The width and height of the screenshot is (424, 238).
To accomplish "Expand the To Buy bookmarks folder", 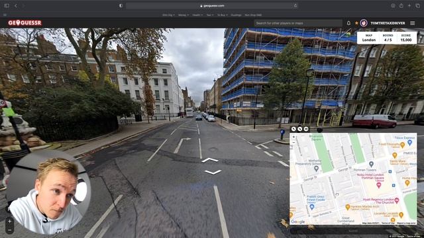I will coord(223,15).
